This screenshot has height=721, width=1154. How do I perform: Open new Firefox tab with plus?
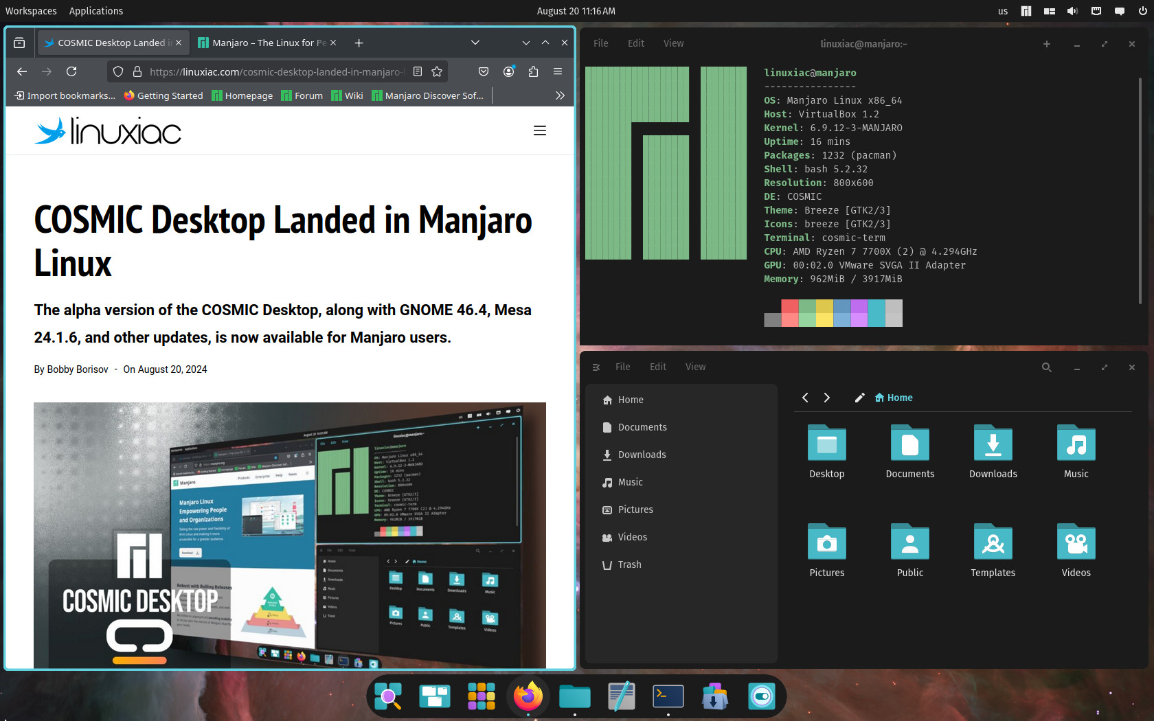click(359, 43)
